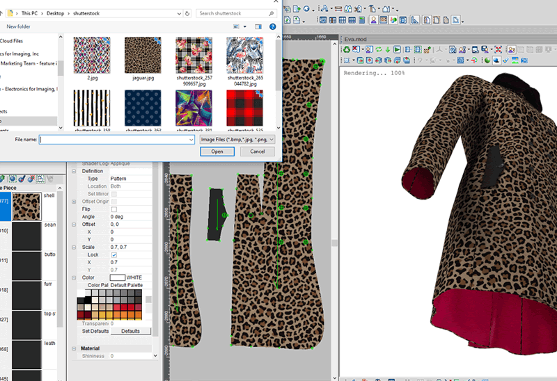Viewport: 557px width, 381px height.
Task: Click the red arrows zoom-to-fit icon
Action: pyautogui.click(x=498, y=49)
